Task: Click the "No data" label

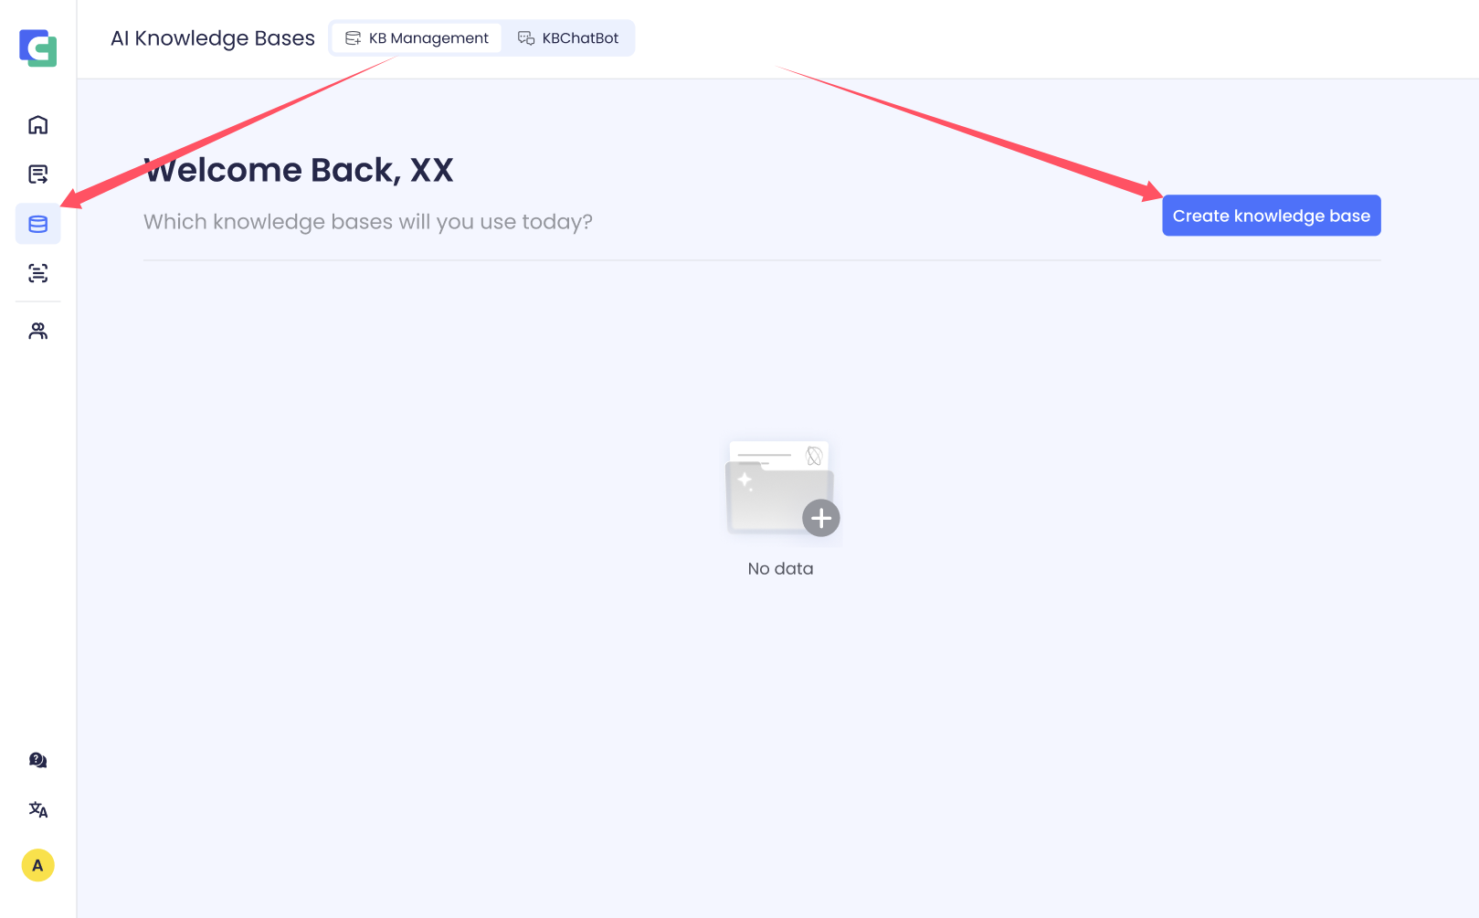Action: pyautogui.click(x=780, y=568)
